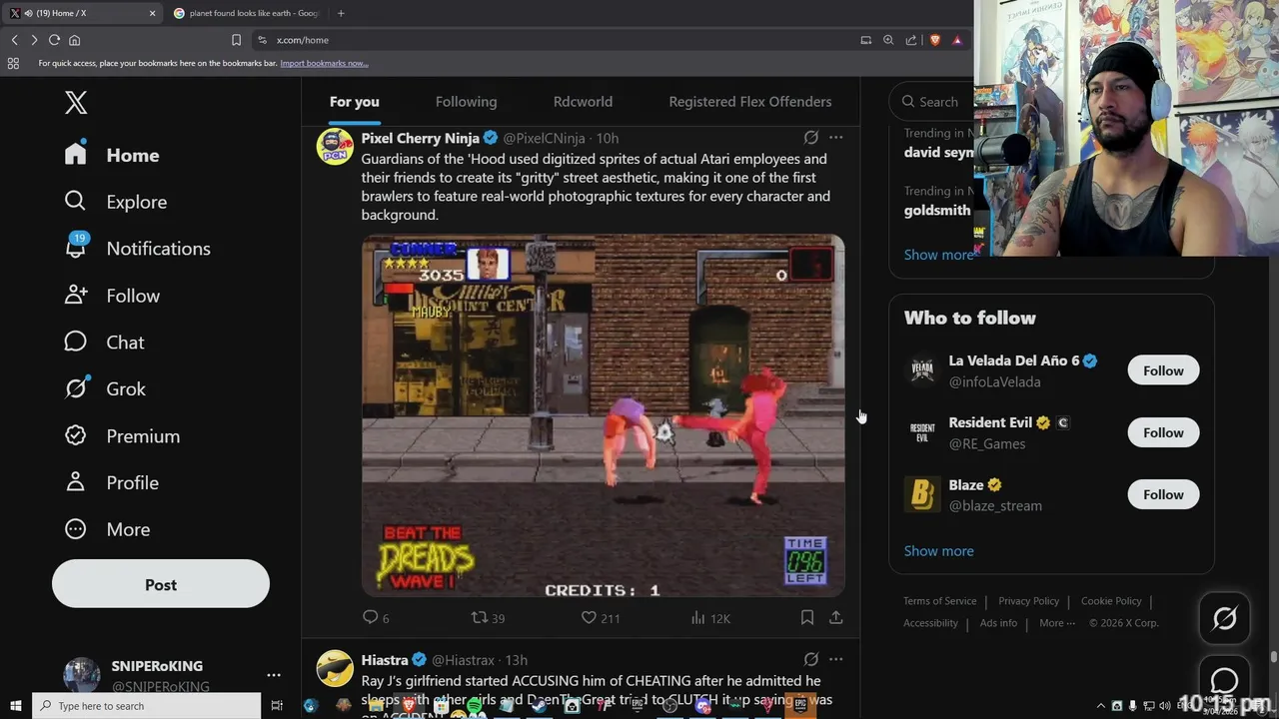The image size is (1279, 719).
Task: Follow the Blaze account
Action: coord(1163,494)
